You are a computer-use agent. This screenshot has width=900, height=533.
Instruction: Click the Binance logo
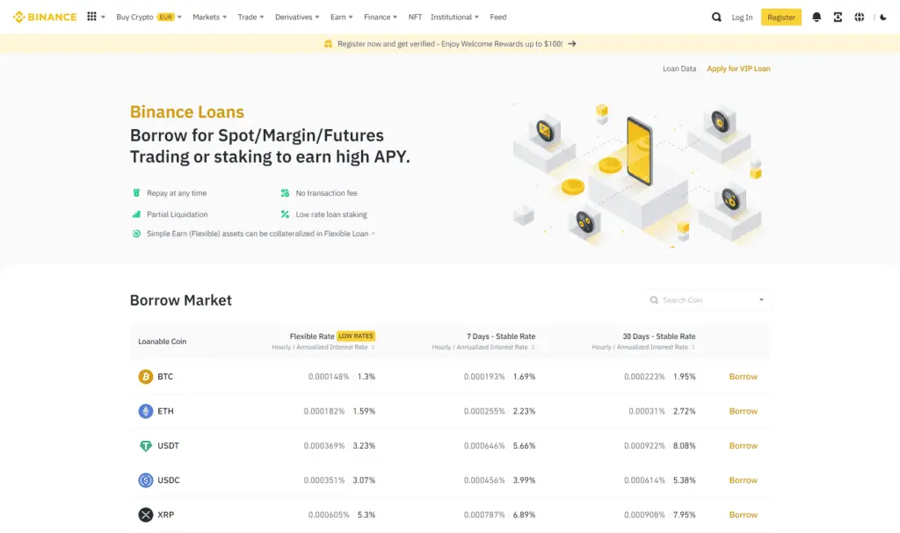[x=45, y=17]
